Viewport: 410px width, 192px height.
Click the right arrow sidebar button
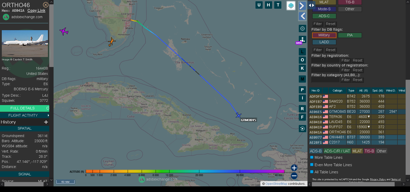pyautogui.click(x=302, y=6)
